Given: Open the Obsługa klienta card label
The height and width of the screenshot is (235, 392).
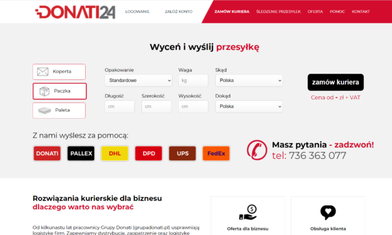Looking at the screenshot, I should point(328,229).
